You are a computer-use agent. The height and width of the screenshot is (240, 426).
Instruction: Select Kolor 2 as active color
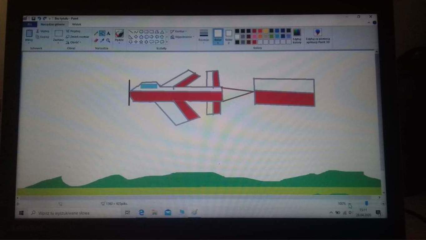pyautogui.click(x=229, y=36)
